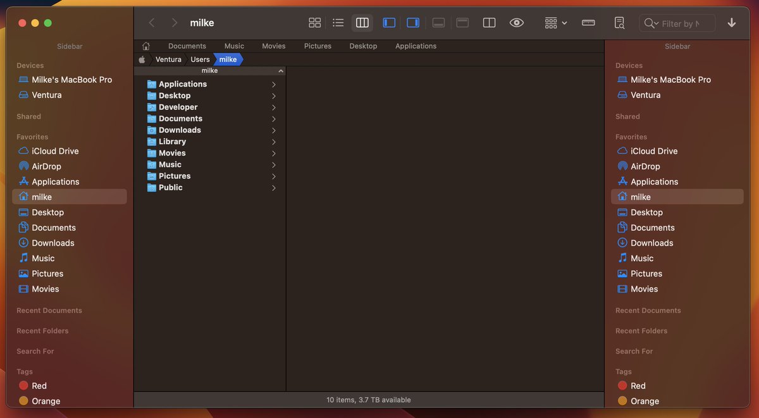Click Recent Folders heading in left sidebar
759x418 pixels.
click(x=42, y=331)
